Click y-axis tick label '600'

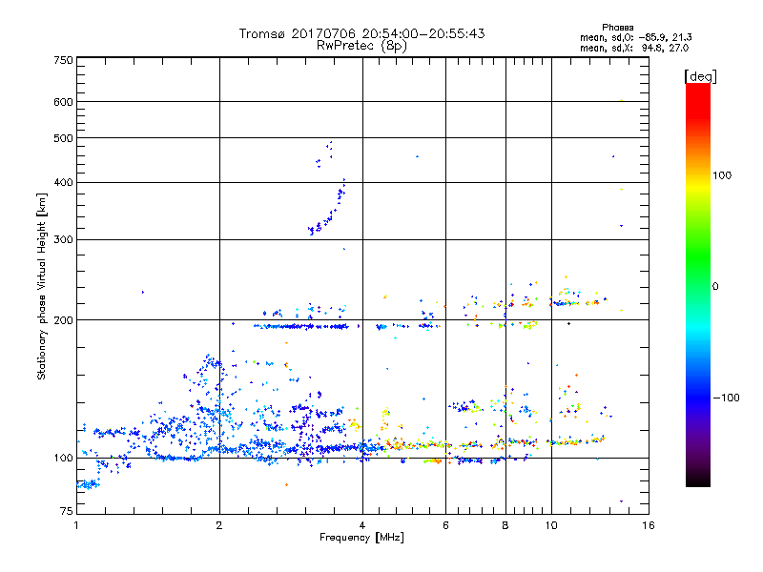tap(63, 102)
